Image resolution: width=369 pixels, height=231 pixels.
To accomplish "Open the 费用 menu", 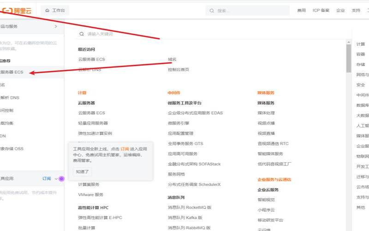I will click(302, 10).
